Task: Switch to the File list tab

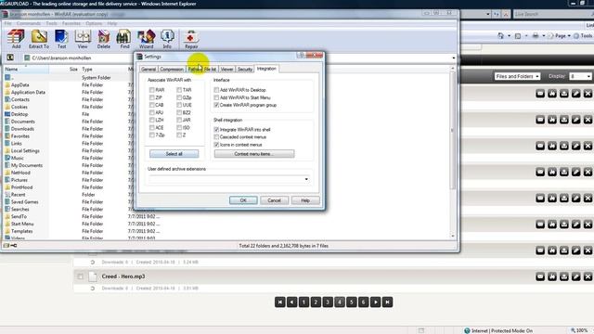Action: (x=210, y=69)
